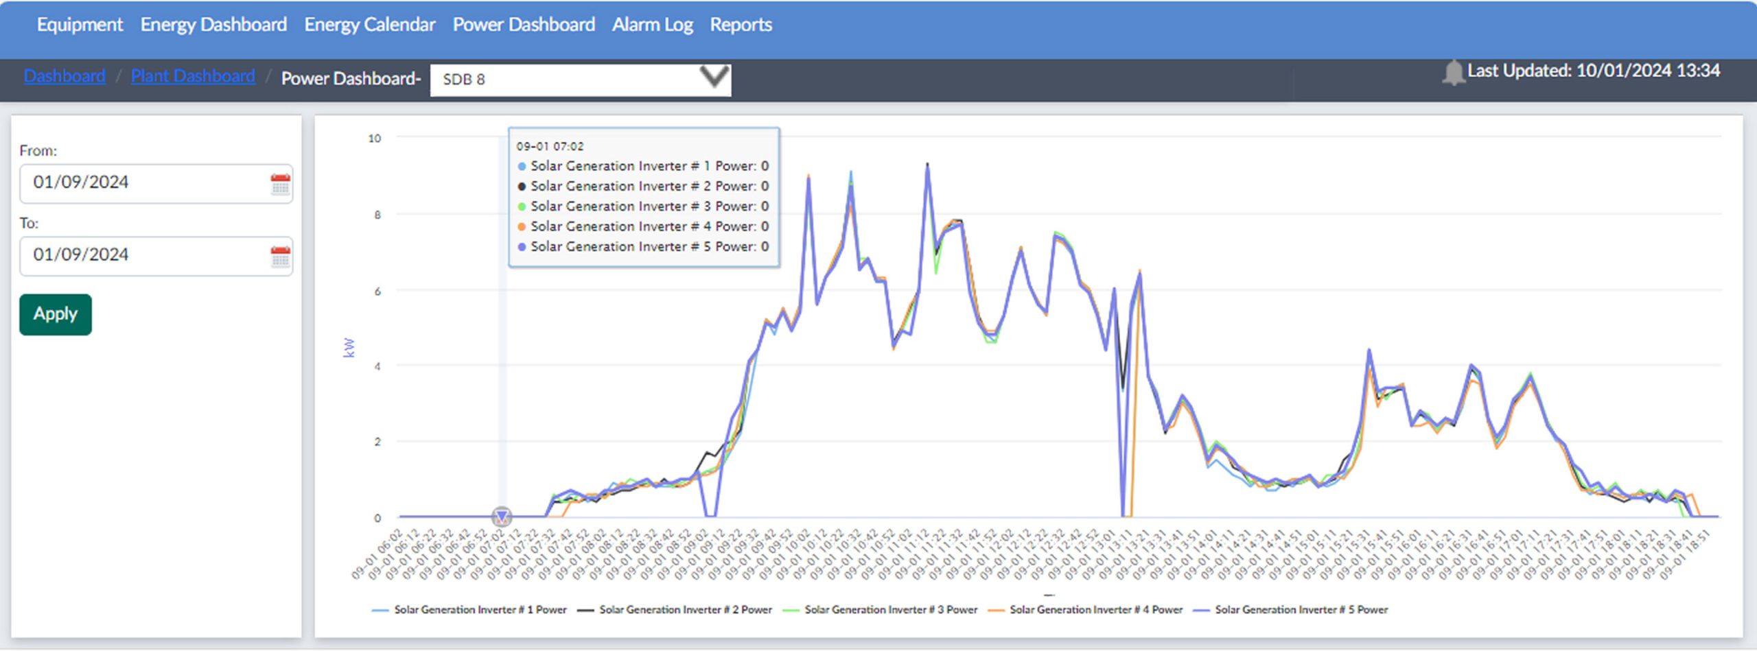Toggle Solar Generation Inverter # 1 Power legend
The image size is (1757, 651).
pos(469,610)
